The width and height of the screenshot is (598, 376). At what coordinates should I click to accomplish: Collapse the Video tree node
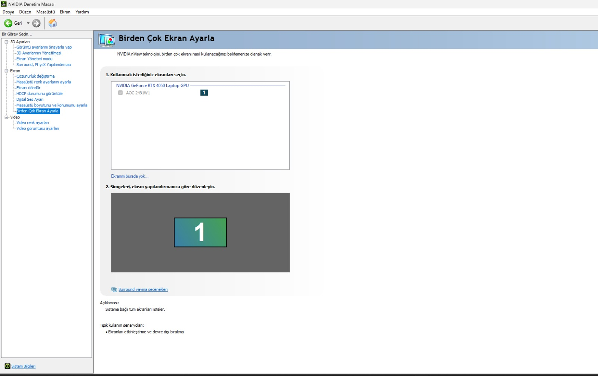point(6,117)
